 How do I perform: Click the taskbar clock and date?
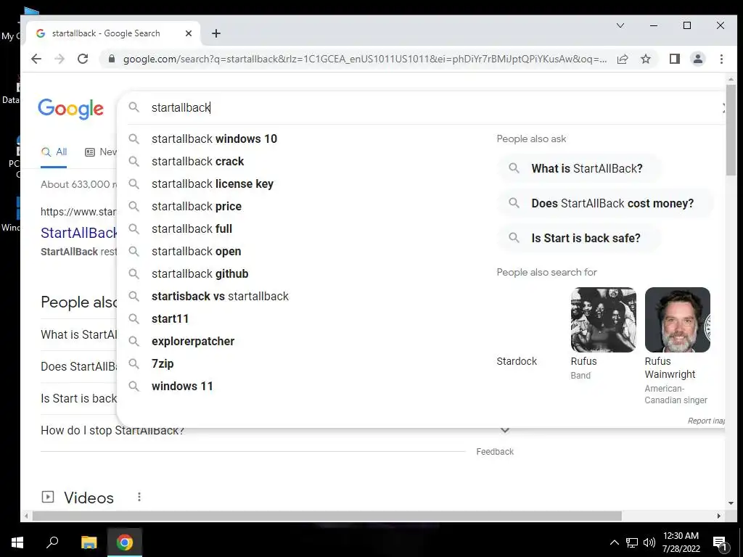click(681, 542)
